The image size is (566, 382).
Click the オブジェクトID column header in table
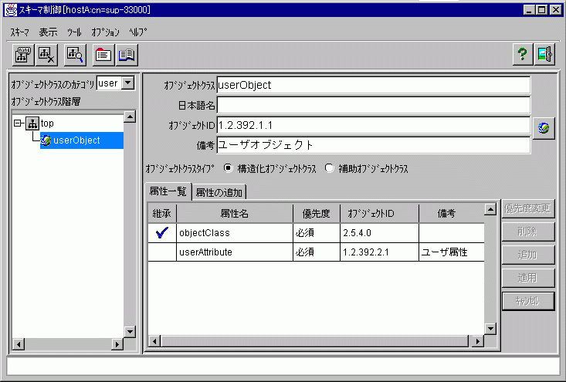pos(379,214)
